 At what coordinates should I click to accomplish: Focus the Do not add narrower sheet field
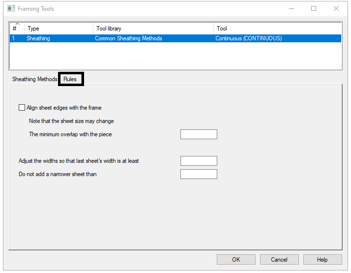[x=199, y=174]
